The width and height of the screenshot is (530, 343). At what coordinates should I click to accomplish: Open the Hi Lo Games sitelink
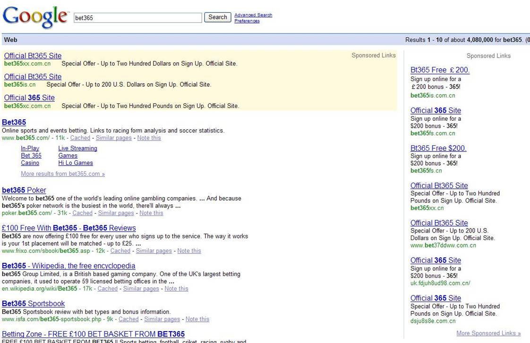pos(76,163)
